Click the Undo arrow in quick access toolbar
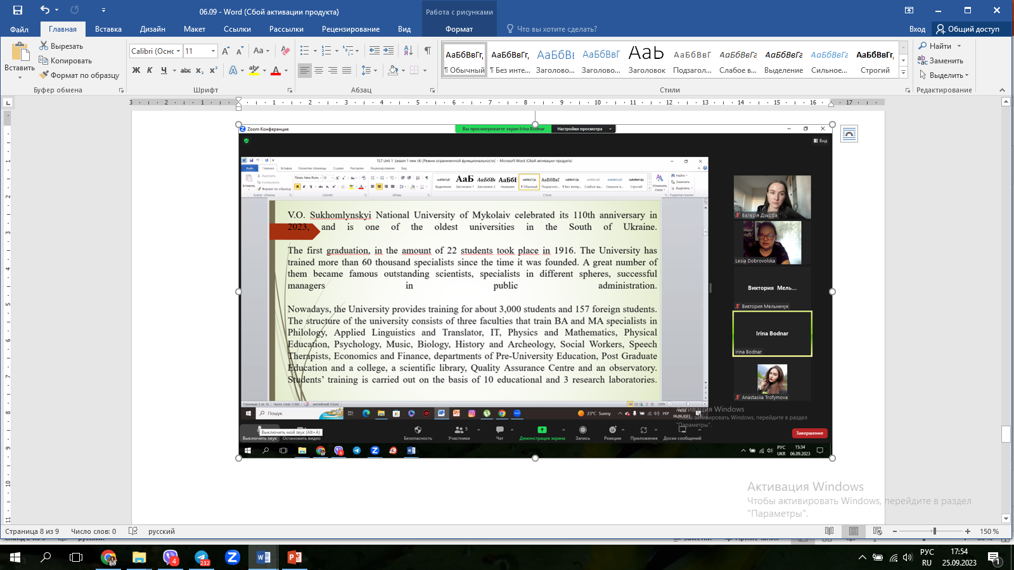Screen dimensions: 1014x570 coord(44,10)
